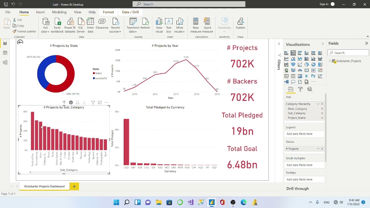Add a new report page
The image size is (370, 208).
point(74,186)
